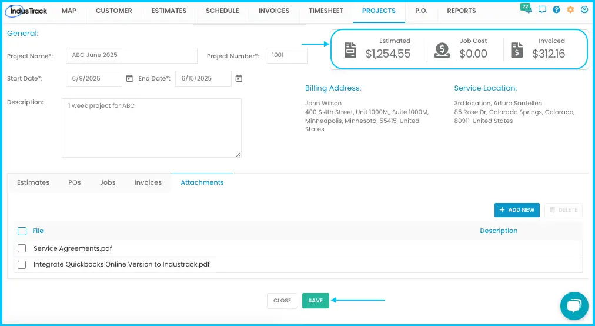Screen dimensions: 595x326
Task: Click the CLOSE button
Action: pos(282,301)
